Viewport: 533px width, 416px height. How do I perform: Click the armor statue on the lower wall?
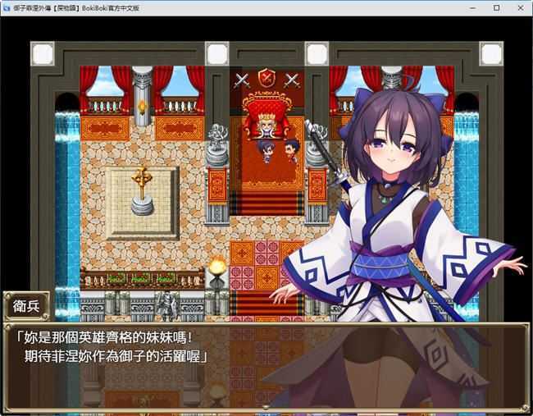pyautogui.click(x=169, y=305)
